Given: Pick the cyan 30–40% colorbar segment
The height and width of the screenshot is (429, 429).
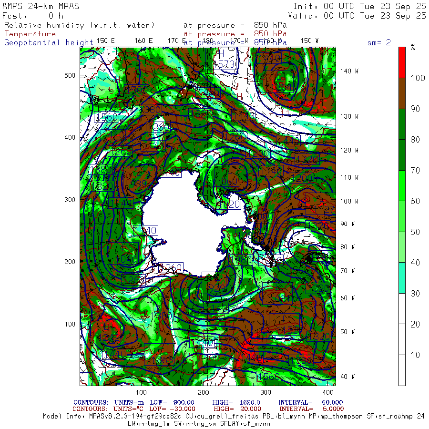Looking at the screenshot, I should pyautogui.click(x=402, y=278).
